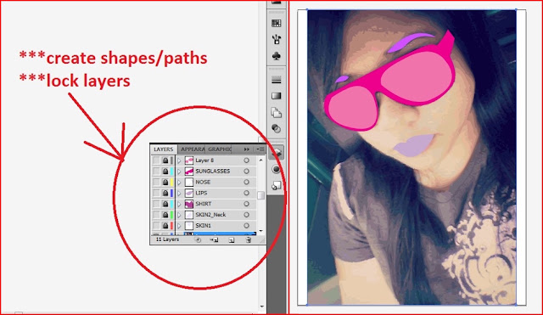Unlock the NOSE layer padlock
Image resolution: width=543 pixels, height=315 pixels.
[165, 182]
